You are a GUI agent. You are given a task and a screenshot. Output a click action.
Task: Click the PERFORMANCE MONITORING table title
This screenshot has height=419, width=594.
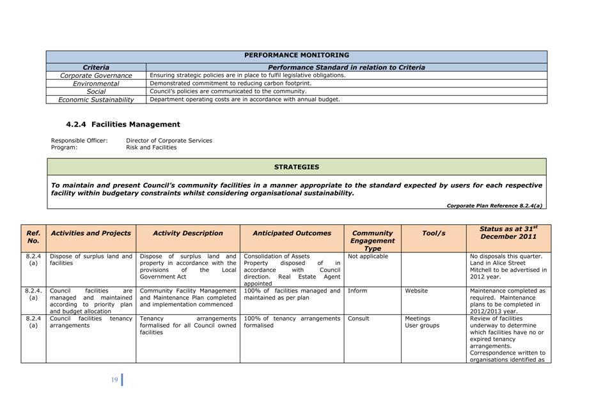pyautogui.click(x=296, y=56)
